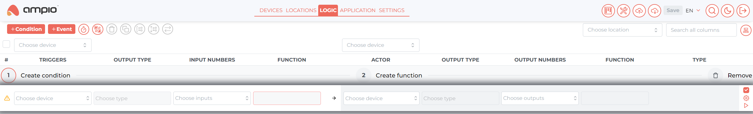The height and width of the screenshot is (114, 753).
Task: Open the function row Choose device dropdown
Action: pos(382,98)
